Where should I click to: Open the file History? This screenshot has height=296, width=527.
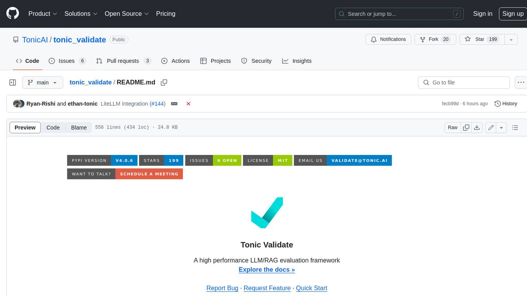[506, 104]
